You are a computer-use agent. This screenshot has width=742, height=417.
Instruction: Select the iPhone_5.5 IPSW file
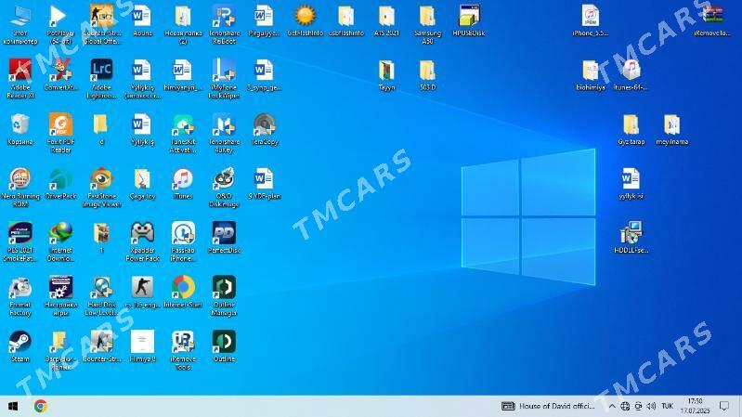(x=590, y=20)
